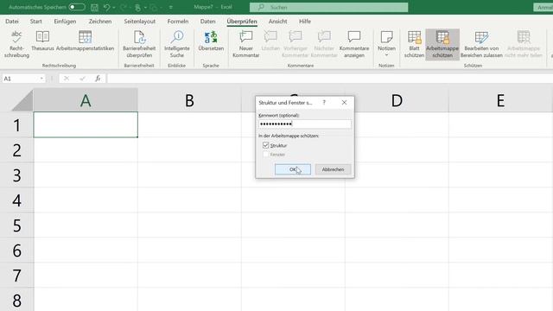Switch to the Zeichnen tab
The height and width of the screenshot is (311, 553).
point(100,21)
